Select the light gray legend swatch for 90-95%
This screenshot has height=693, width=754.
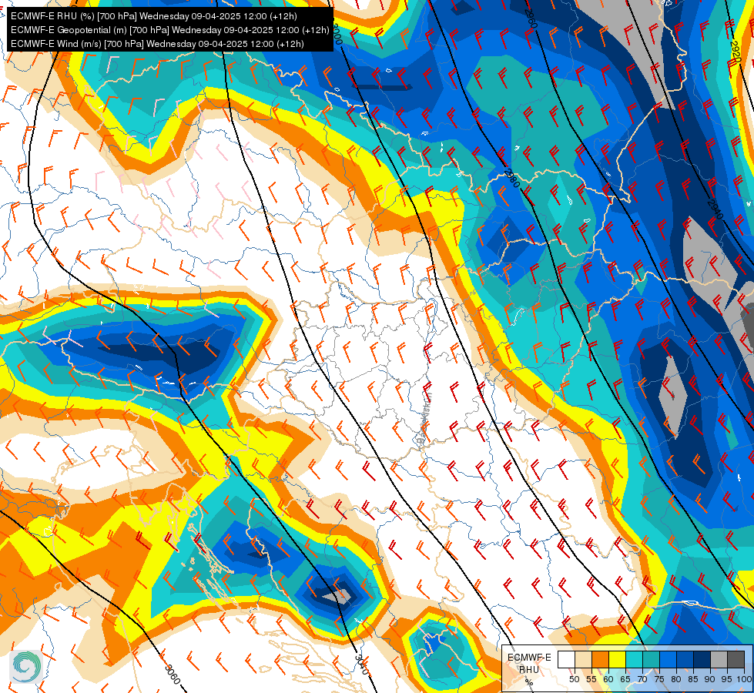(719, 659)
